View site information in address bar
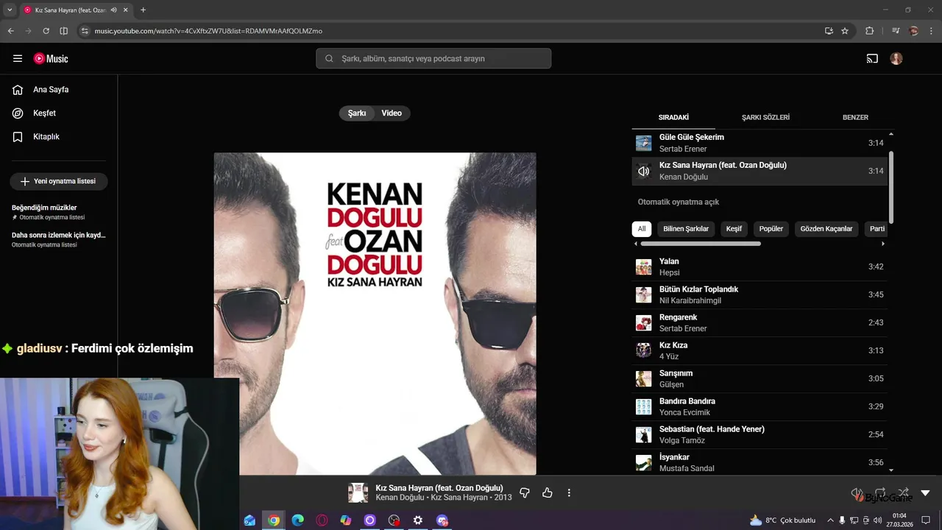Screen dimensions: 942x530 [85, 31]
